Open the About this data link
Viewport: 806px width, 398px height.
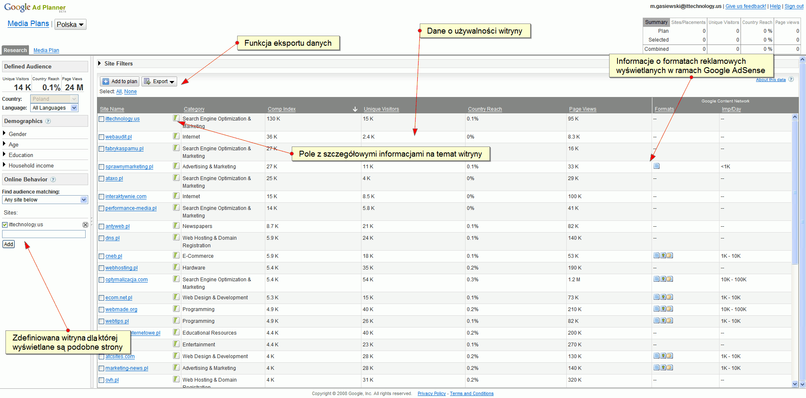click(771, 79)
